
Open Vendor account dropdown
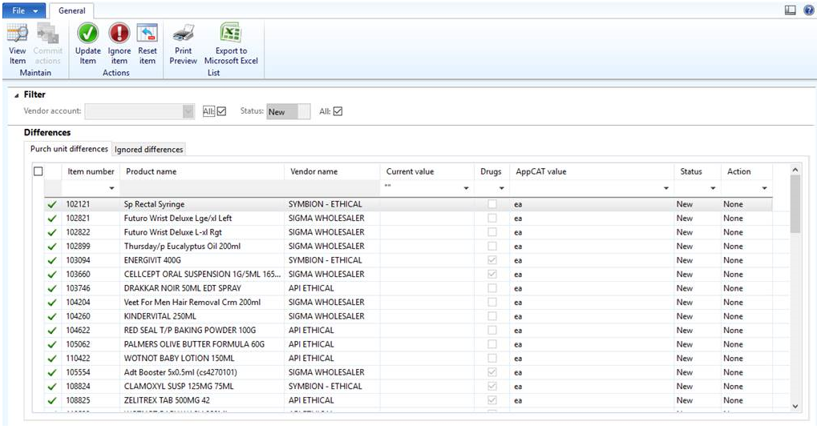tap(188, 111)
